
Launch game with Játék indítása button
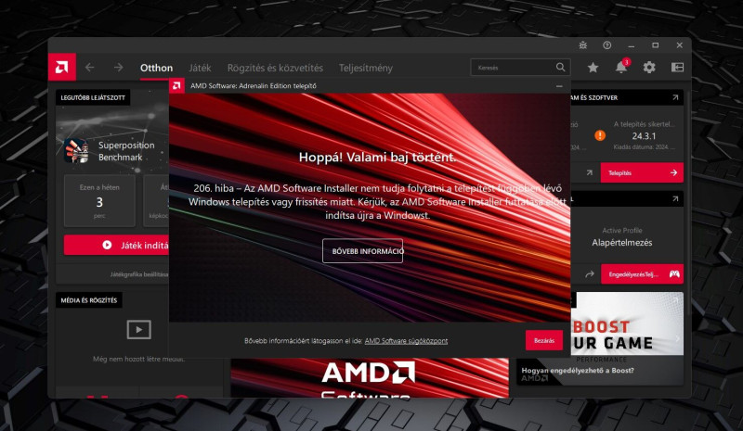117,245
